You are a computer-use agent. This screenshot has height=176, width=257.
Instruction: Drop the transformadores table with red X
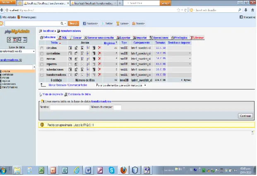click(99, 75)
